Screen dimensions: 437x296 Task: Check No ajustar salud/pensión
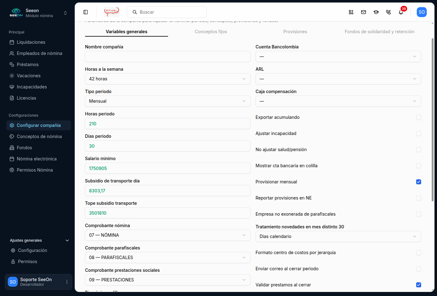point(419,150)
